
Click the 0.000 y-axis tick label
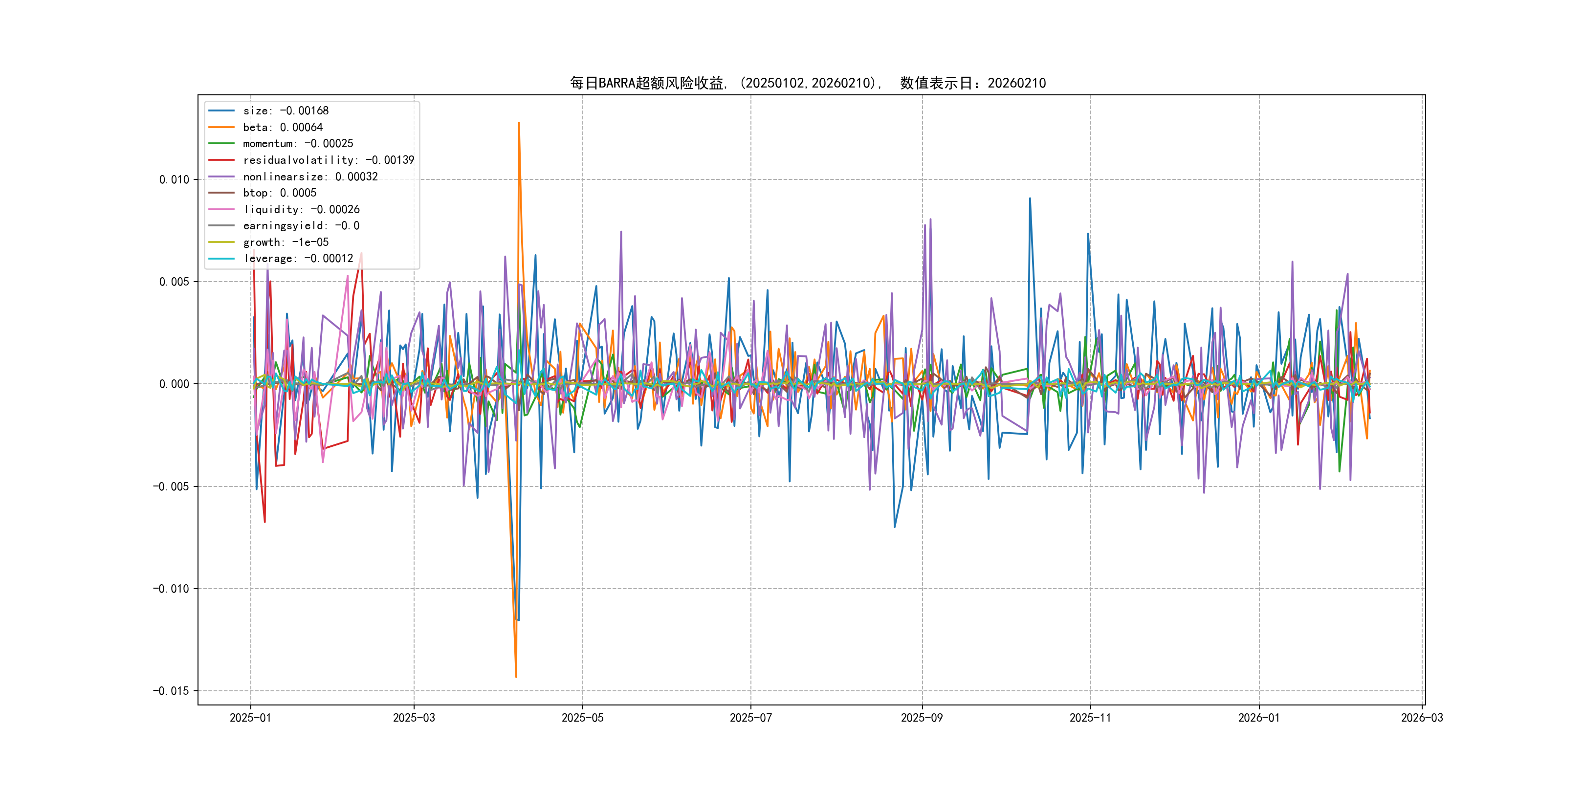pos(174,384)
